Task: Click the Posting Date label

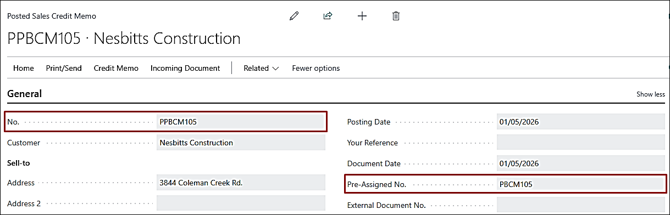Action: tap(369, 122)
